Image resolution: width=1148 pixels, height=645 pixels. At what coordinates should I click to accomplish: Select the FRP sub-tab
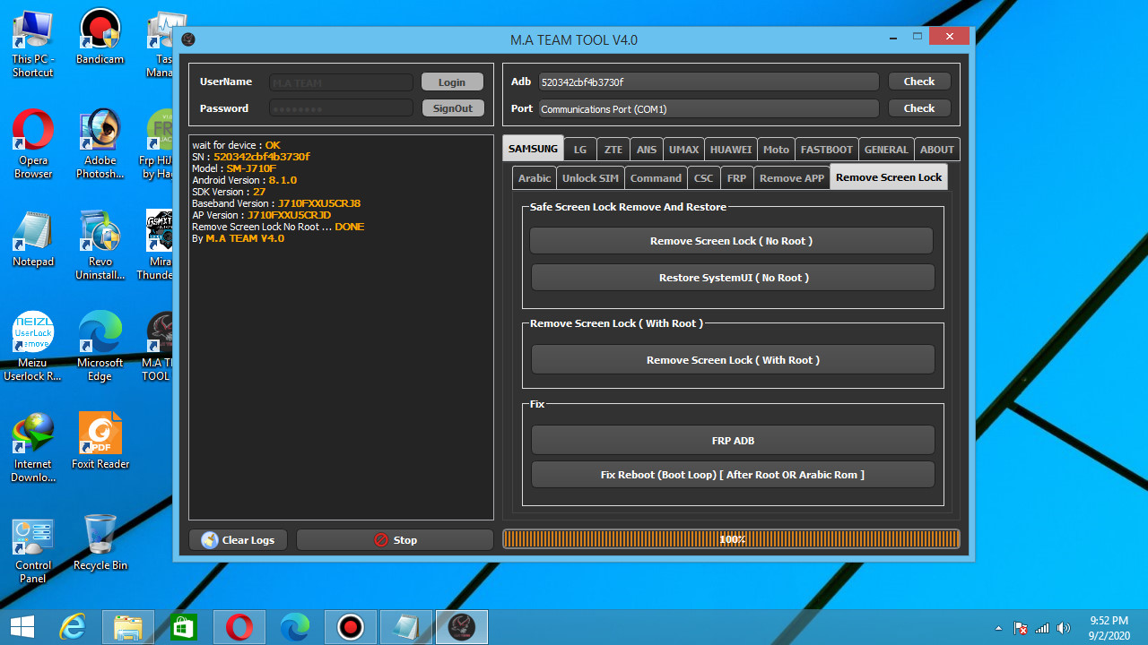click(735, 177)
